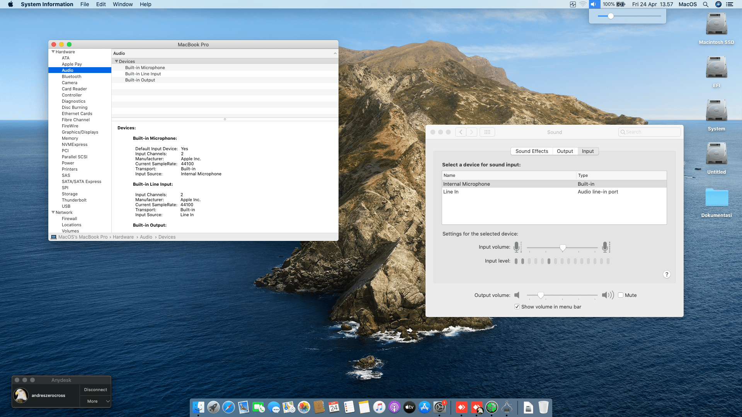This screenshot has height=417, width=742.
Task: Open the Anydesk More dropdown
Action: click(95, 401)
